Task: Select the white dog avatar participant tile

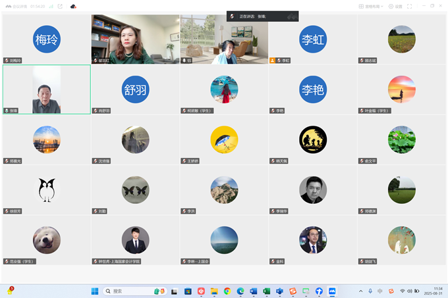Action: click(47, 240)
